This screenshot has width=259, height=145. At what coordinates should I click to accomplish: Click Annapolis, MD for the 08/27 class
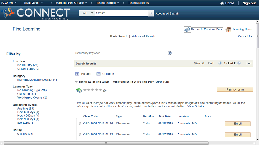[x=187, y=134]
